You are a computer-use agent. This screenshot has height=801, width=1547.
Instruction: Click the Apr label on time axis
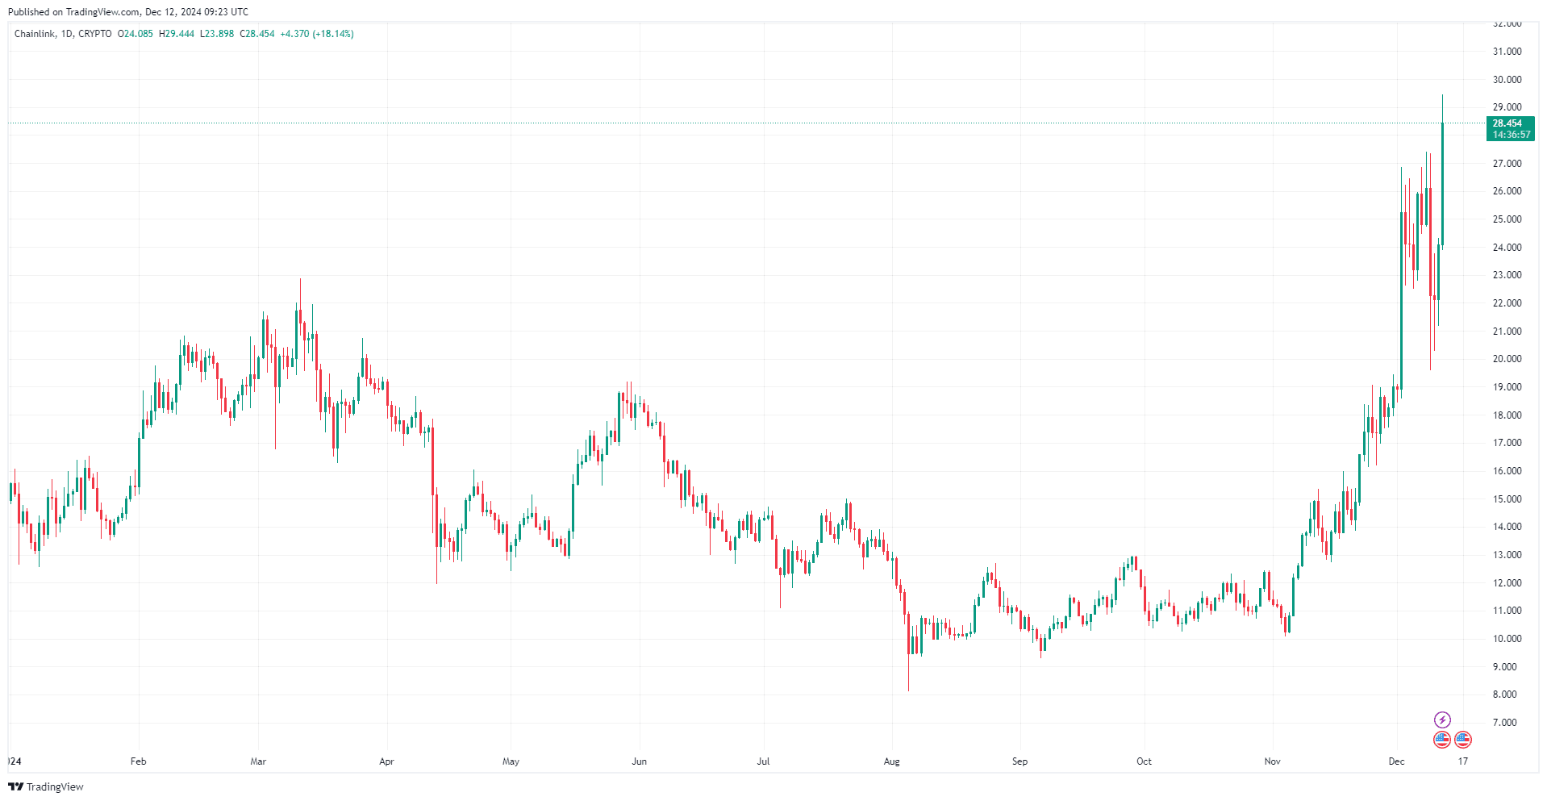pos(386,761)
